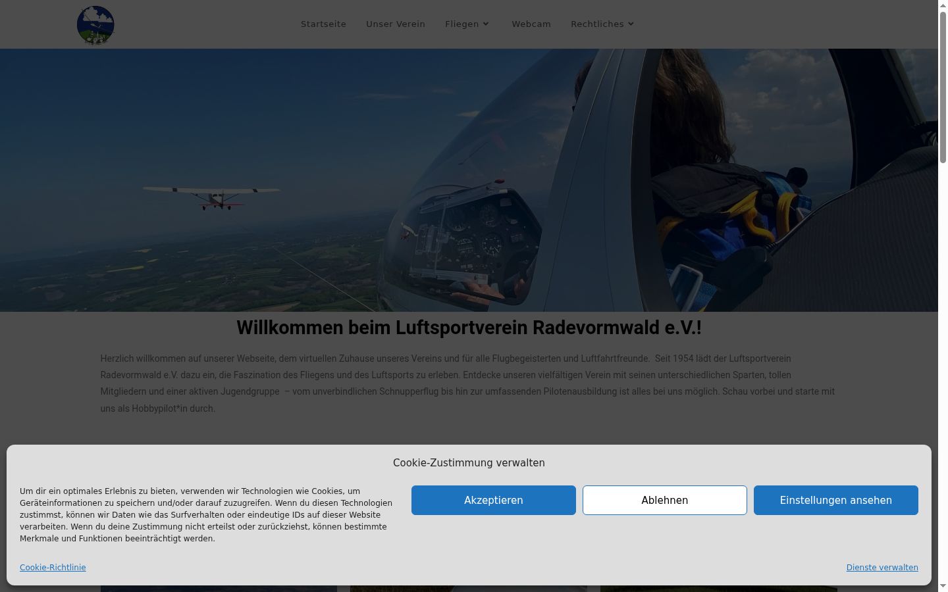Image resolution: width=948 pixels, height=592 pixels.
Task: Click the scrollbar up arrow
Action: [943, 5]
